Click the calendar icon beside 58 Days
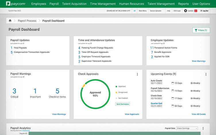This screenshot has width=216, height=135. click(x=173, y=106)
